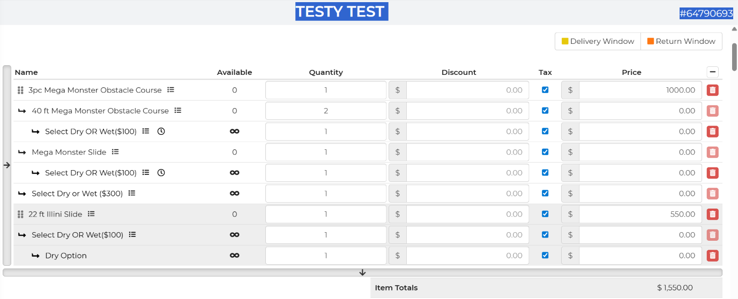Edit Discount field for Dry Option

[x=467, y=256]
